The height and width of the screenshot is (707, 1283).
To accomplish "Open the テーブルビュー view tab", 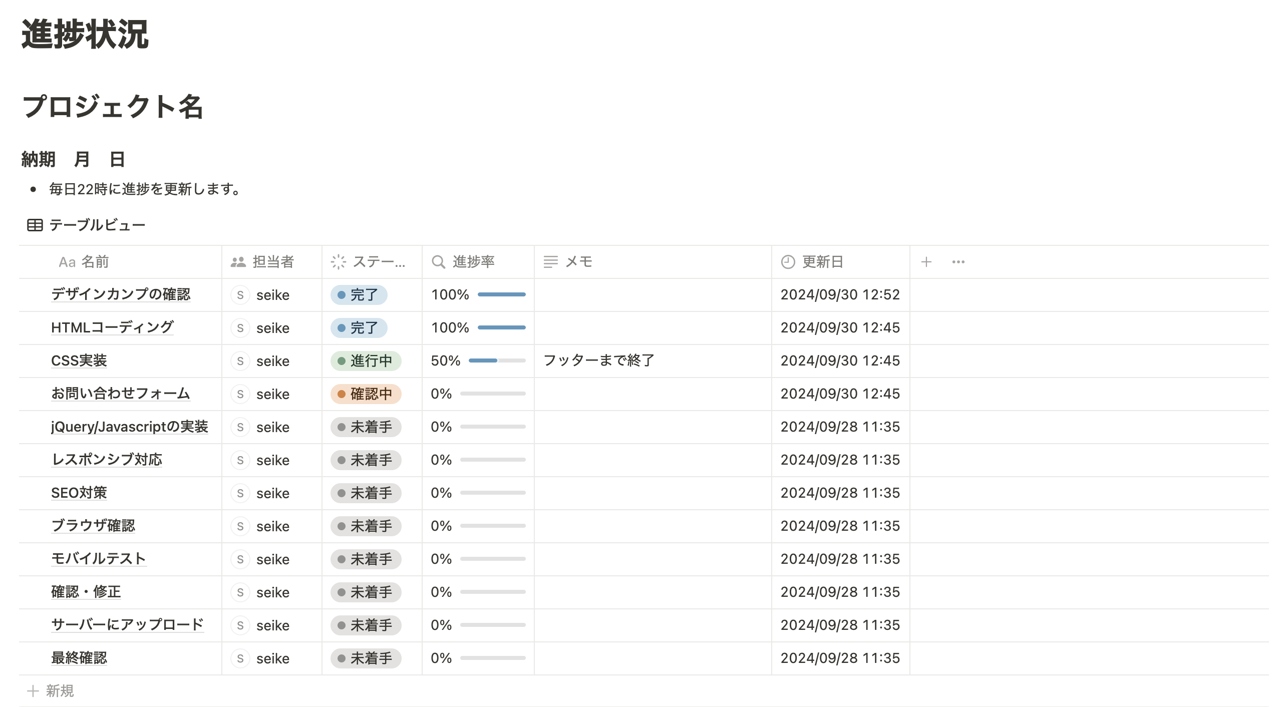I will click(x=86, y=225).
